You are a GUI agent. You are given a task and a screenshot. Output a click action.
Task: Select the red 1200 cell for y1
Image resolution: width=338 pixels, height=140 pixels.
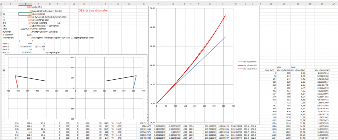coord(25,17)
